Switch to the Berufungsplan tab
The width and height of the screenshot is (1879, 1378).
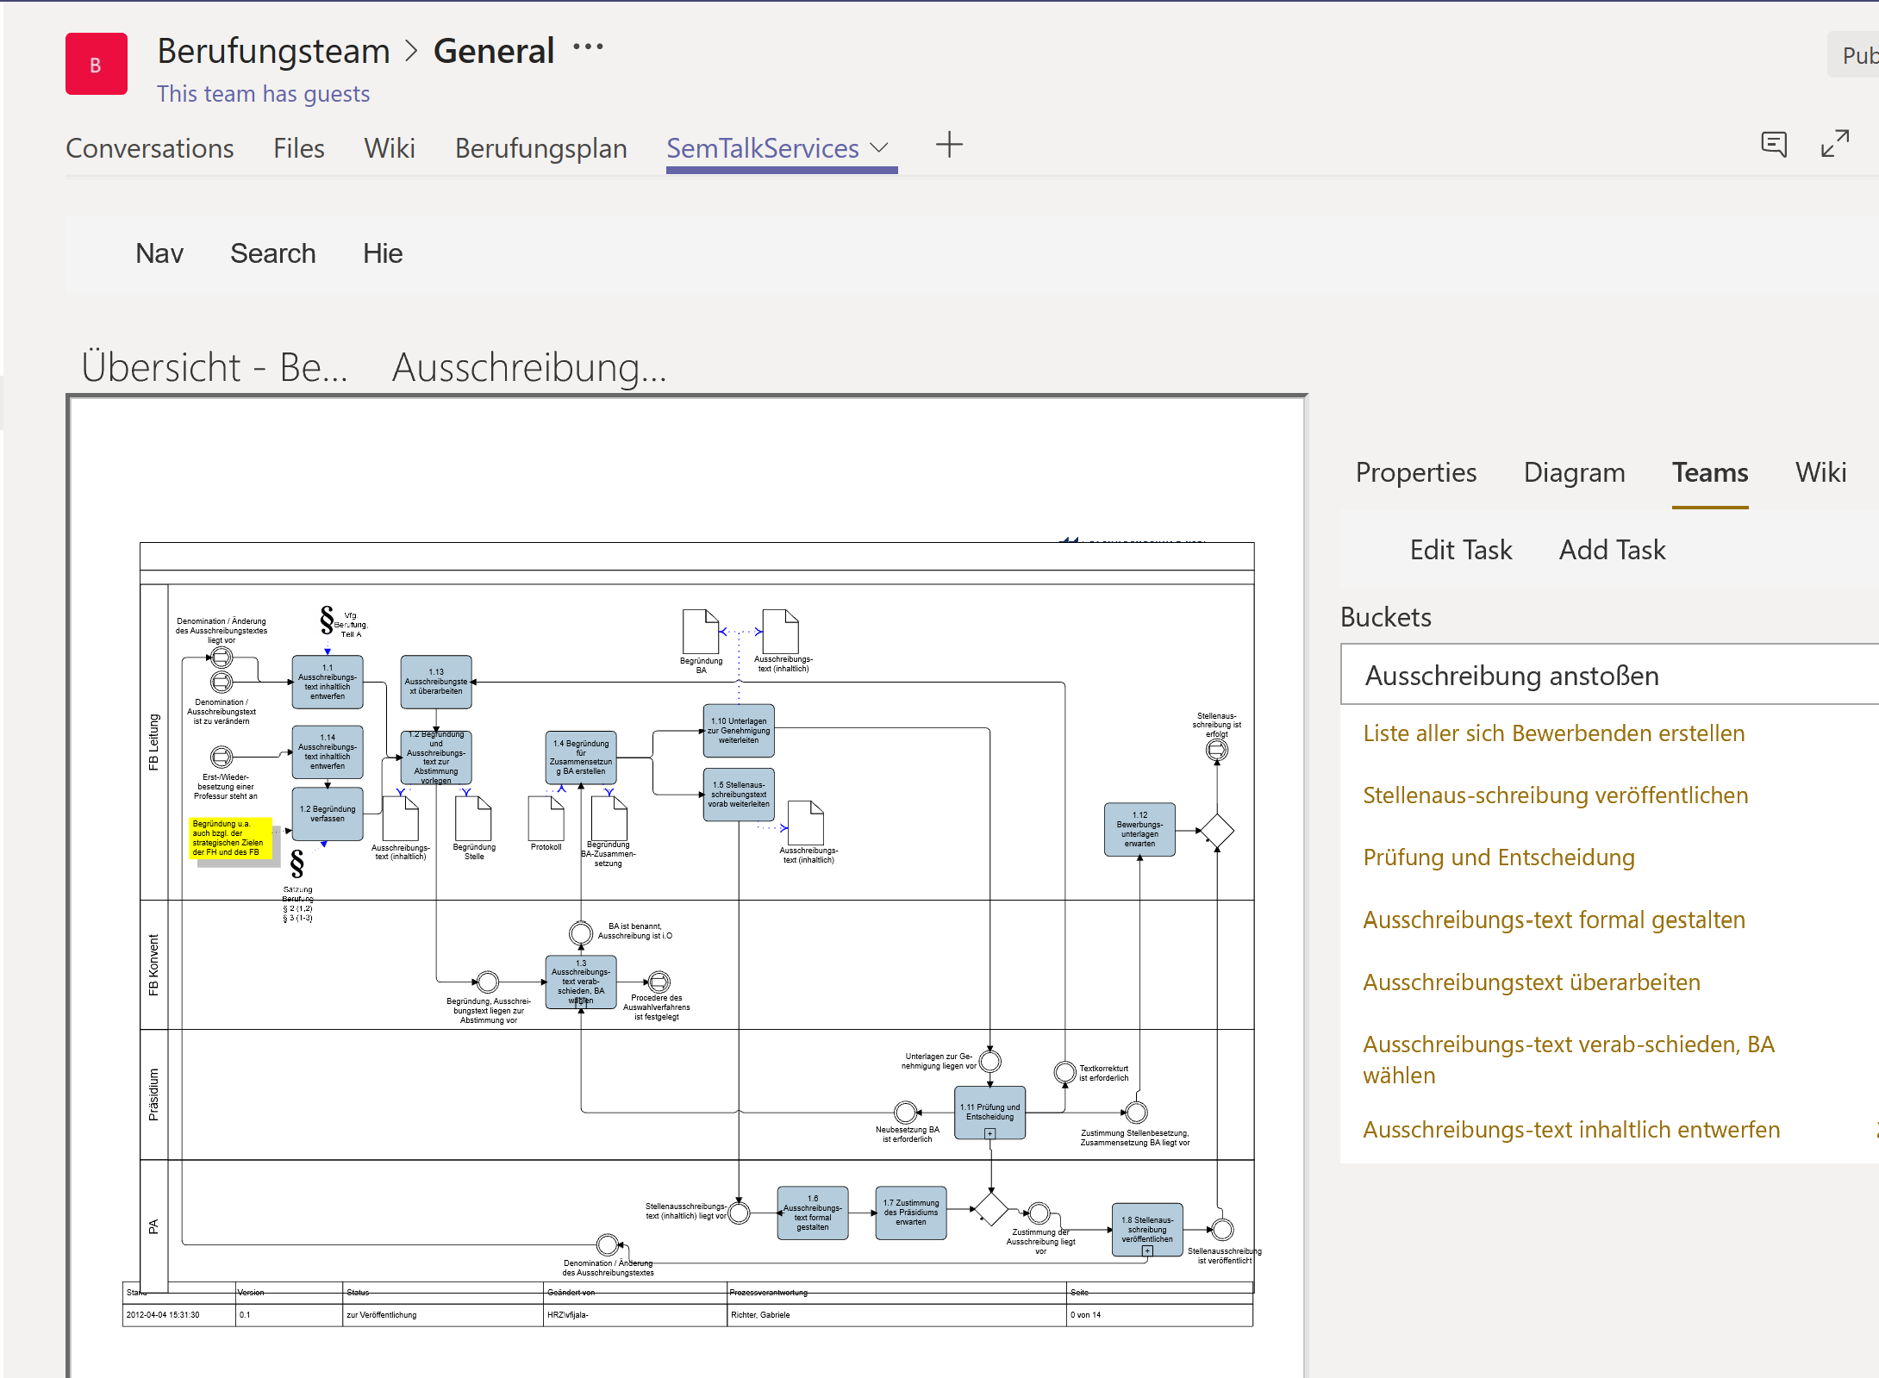(540, 148)
